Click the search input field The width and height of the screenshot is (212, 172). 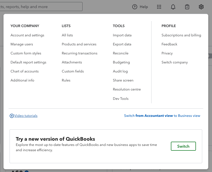pos(41,7)
